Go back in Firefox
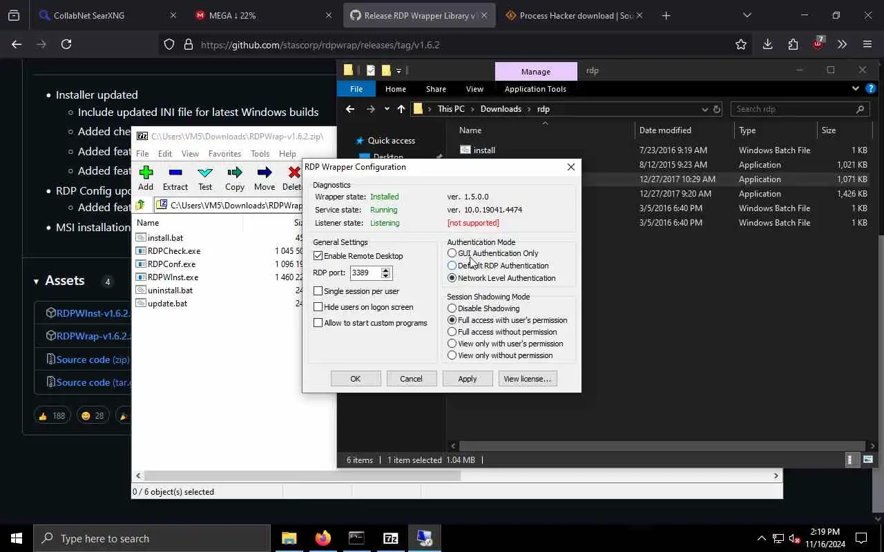The image size is (884, 552). [17, 44]
